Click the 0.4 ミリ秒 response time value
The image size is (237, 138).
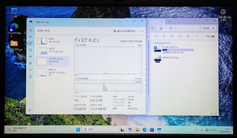(x=96, y=100)
